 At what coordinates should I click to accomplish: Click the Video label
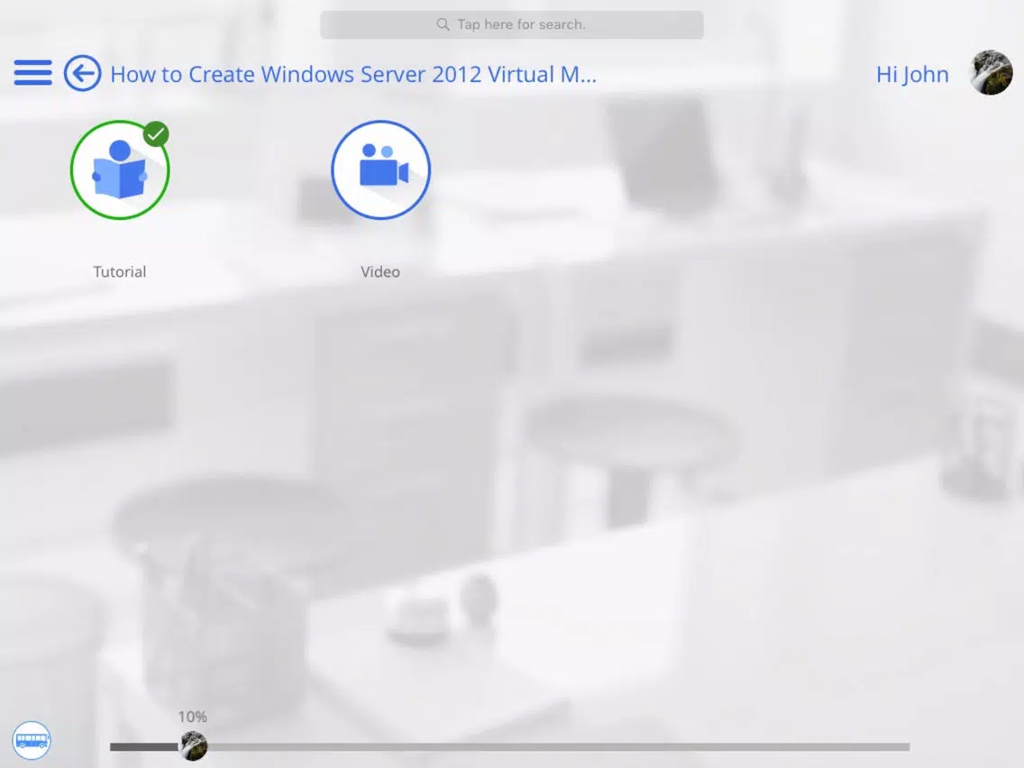tap(380, 271)
